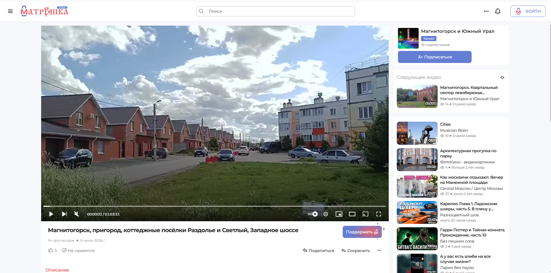The width and height of the screenshot is (551, 273).
Task: Click the Войти login button
Action: 528,11
